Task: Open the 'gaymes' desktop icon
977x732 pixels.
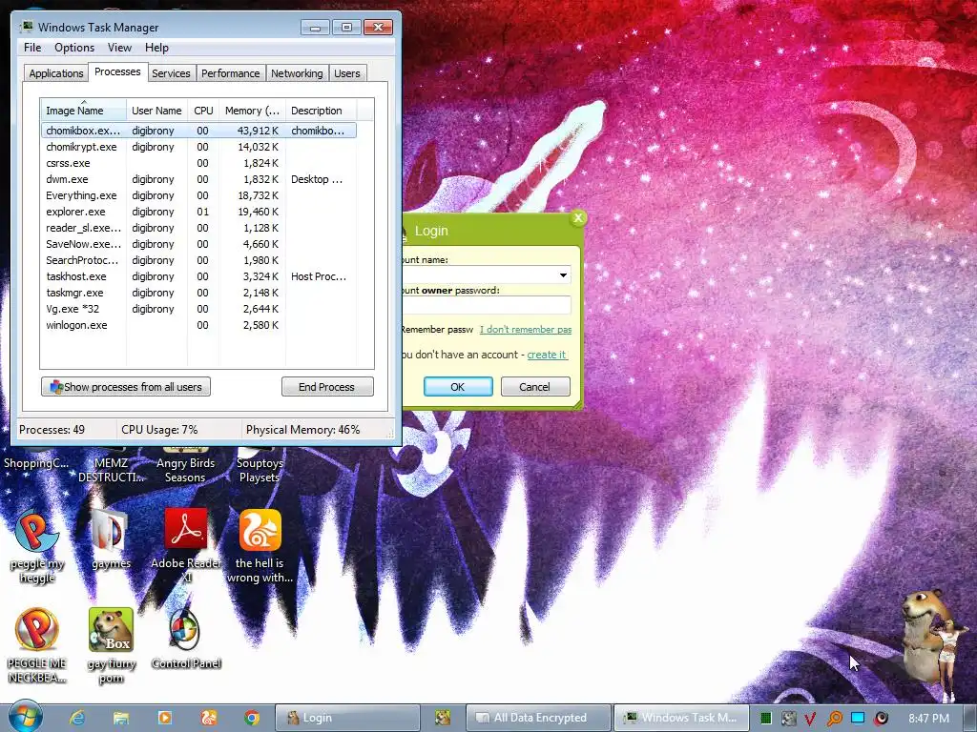Action: [111, 539]
